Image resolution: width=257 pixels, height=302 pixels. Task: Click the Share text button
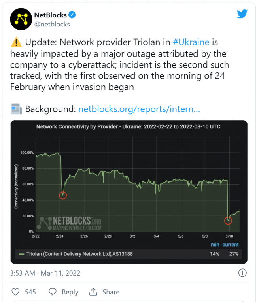[x=111, y=292]
